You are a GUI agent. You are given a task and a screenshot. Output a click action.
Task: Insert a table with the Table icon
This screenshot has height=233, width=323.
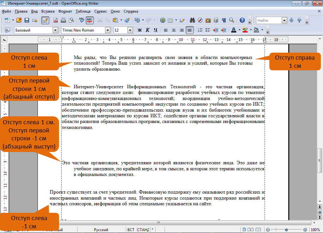pos(170,20)
